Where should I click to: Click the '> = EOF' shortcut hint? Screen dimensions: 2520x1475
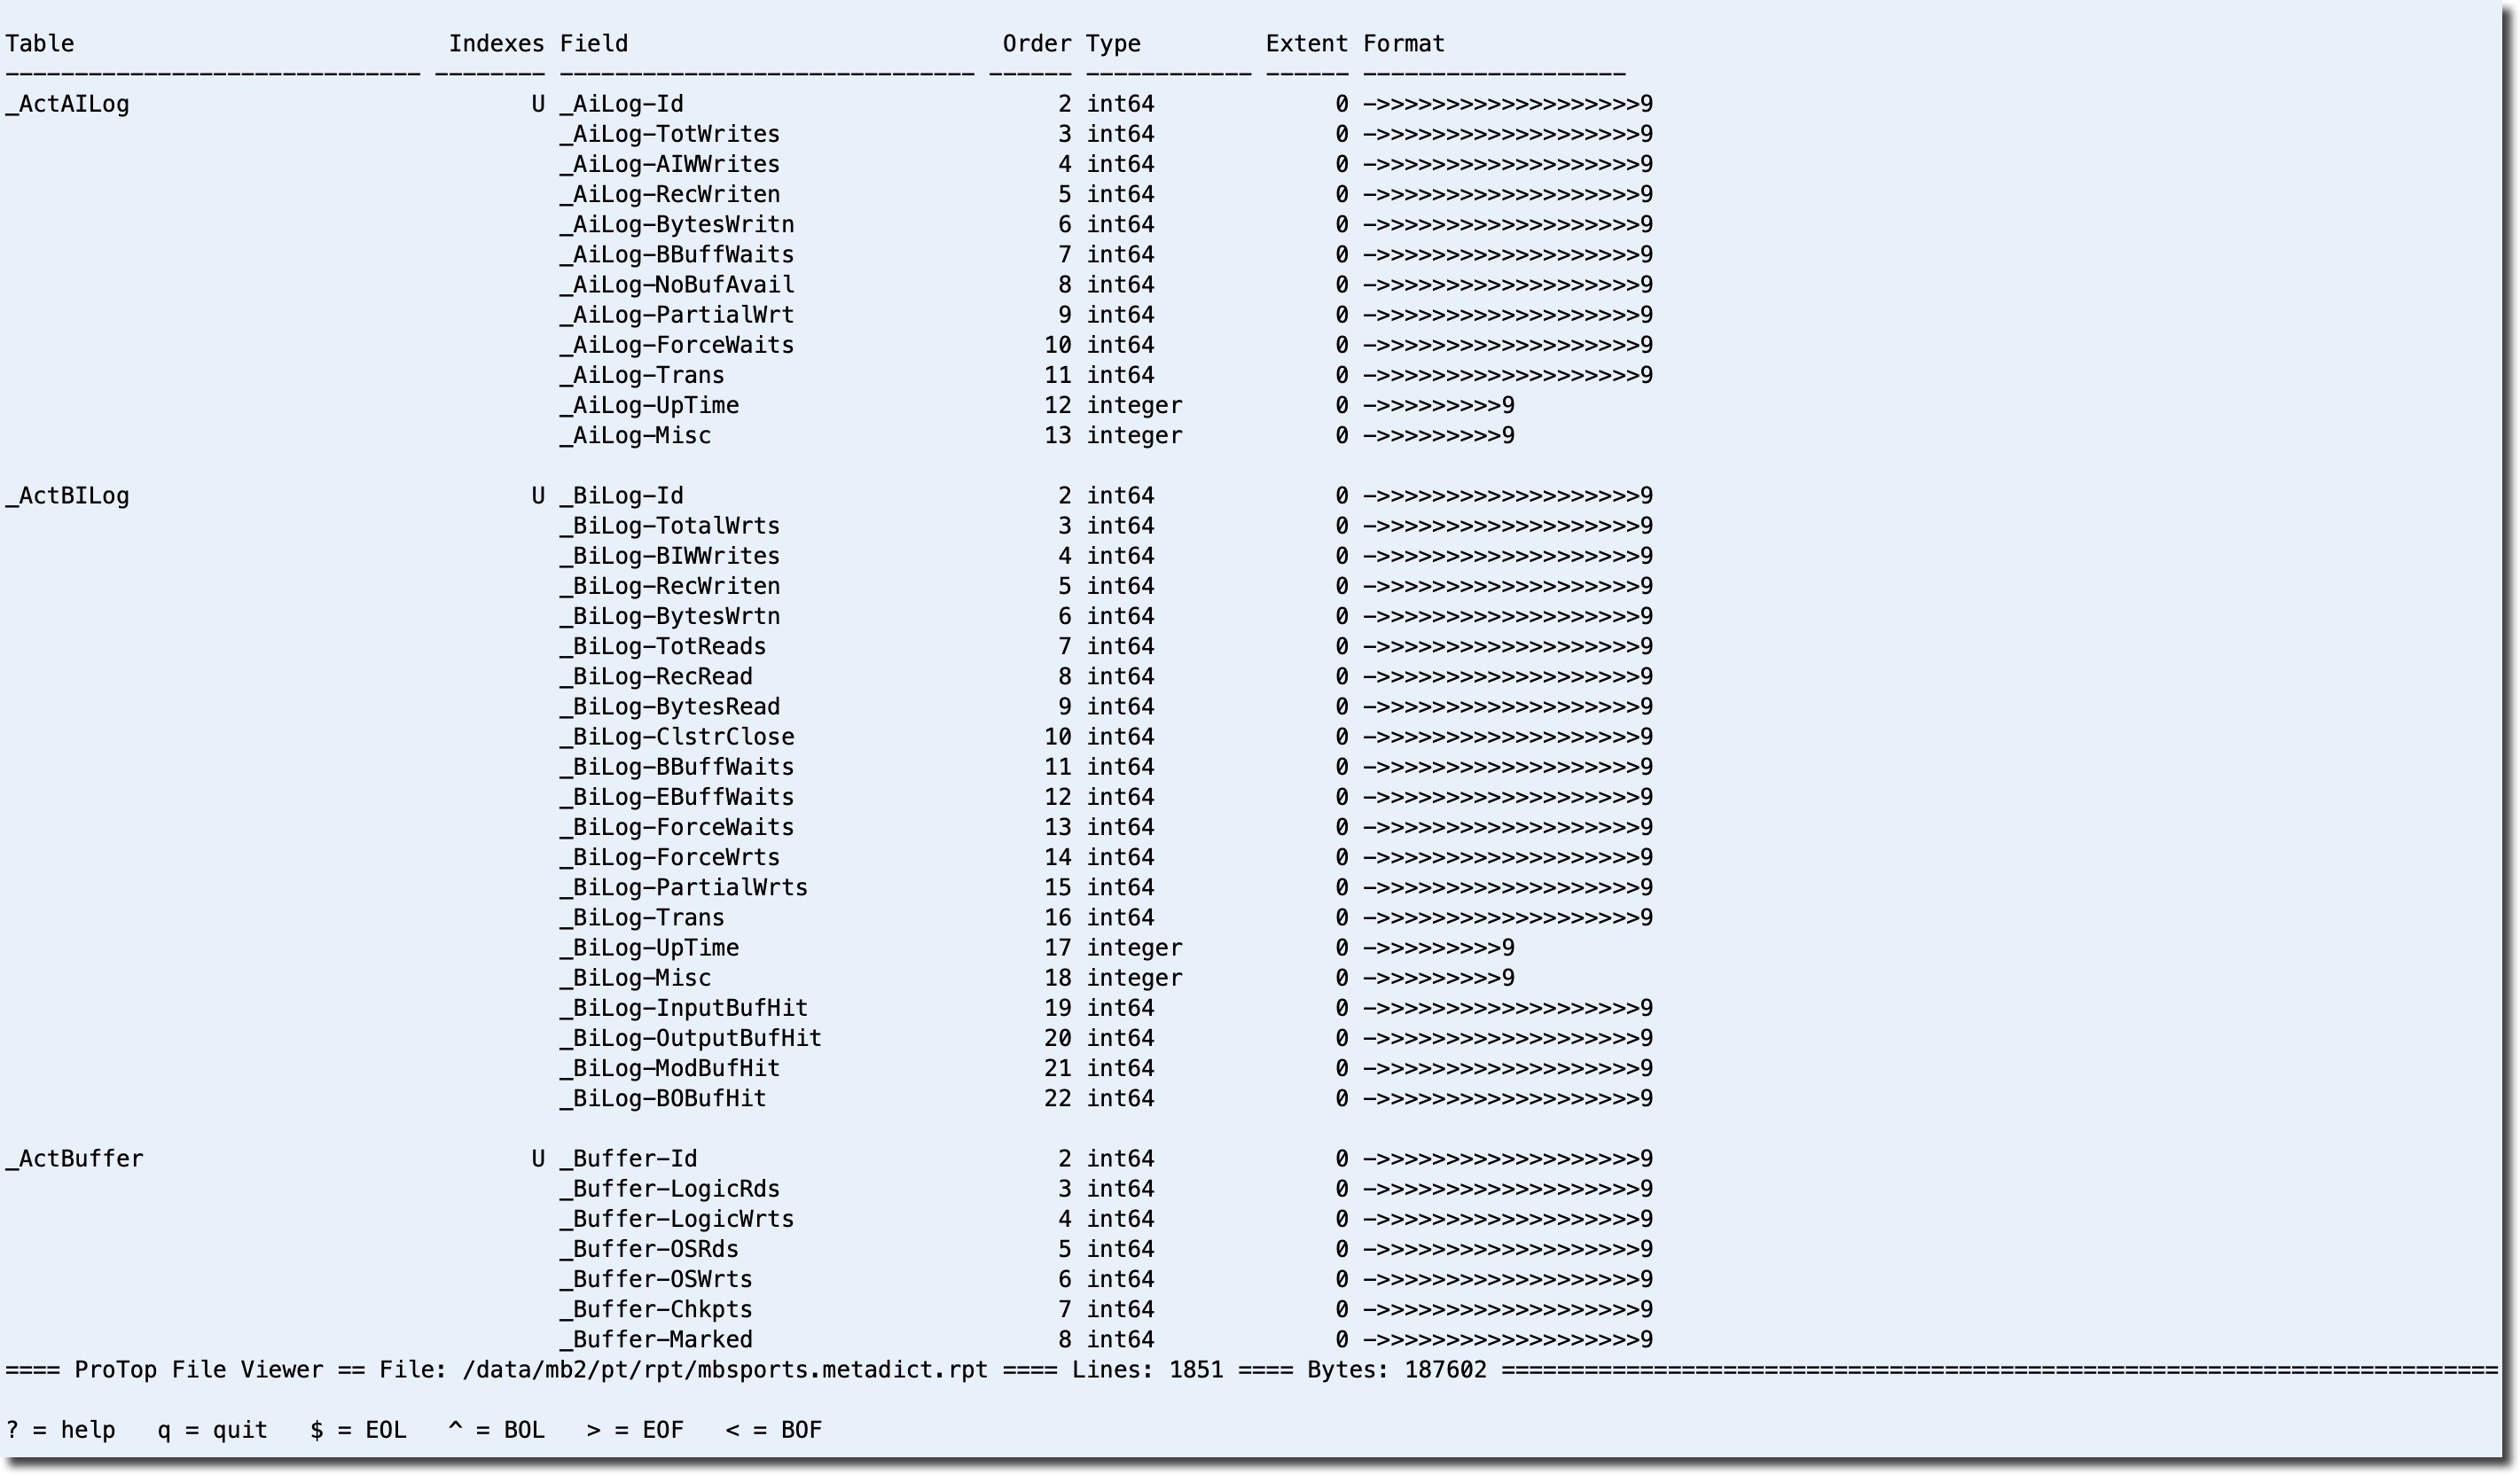coord(635,1430)
